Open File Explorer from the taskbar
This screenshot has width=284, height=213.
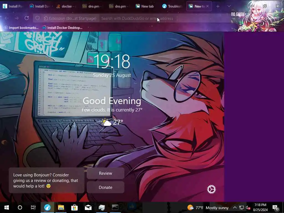coord(61,207)
